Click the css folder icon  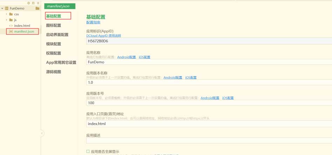pos(11,14)
